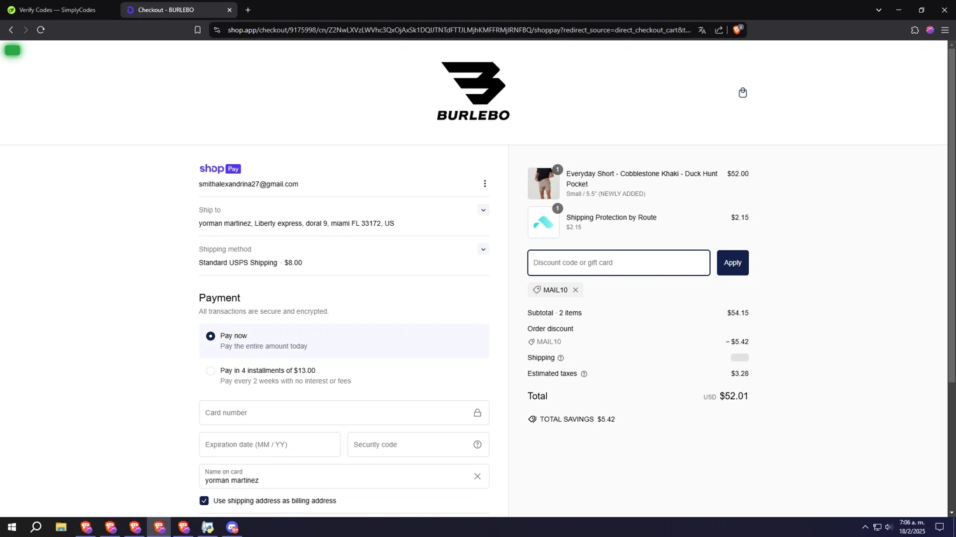
Task: Click the taskbar clock 7:06 a. m.
Action: (x=912, y=527)
